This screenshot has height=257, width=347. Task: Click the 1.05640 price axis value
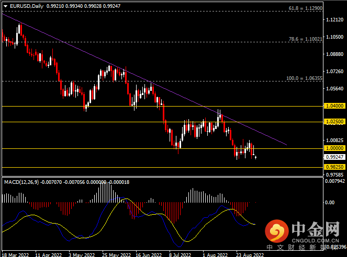pyautogui.click(x=335, y=88)
